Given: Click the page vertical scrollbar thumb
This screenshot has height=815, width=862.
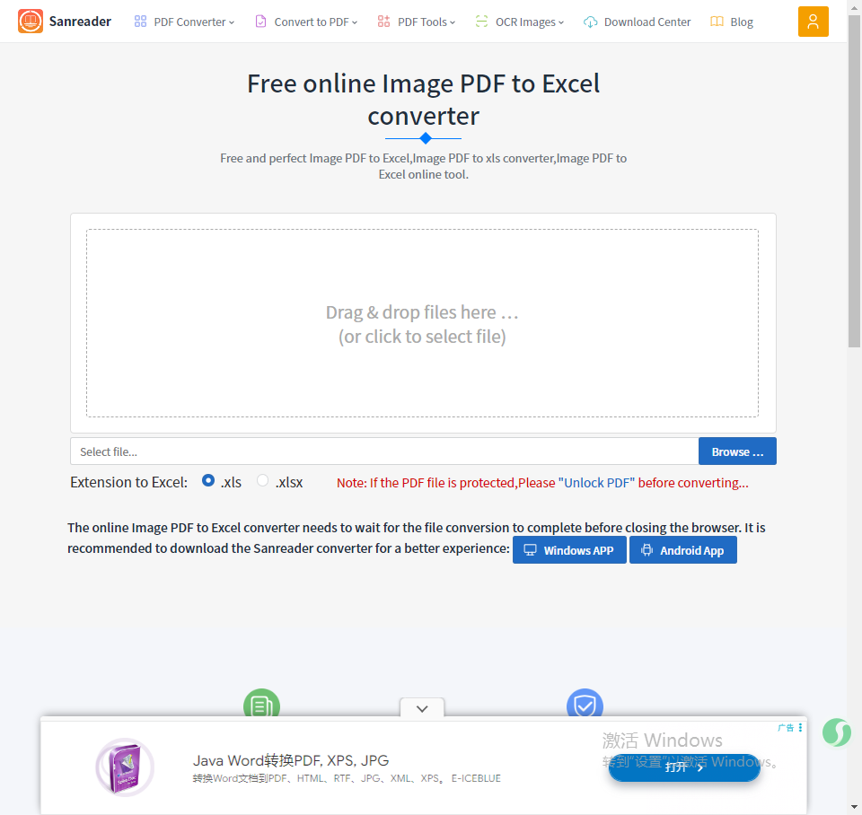Looking at the screenshot, I should tap(854, 181).
